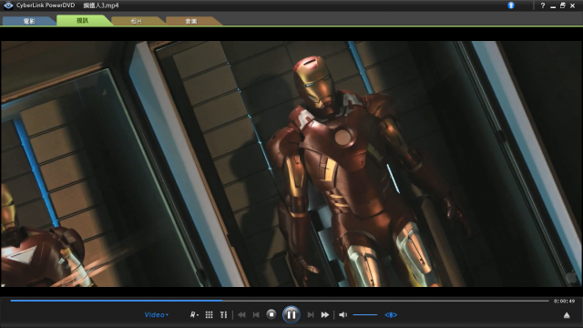Fast forward the video
Viewport: 583px width, 328px height.
tap(325, 315)
